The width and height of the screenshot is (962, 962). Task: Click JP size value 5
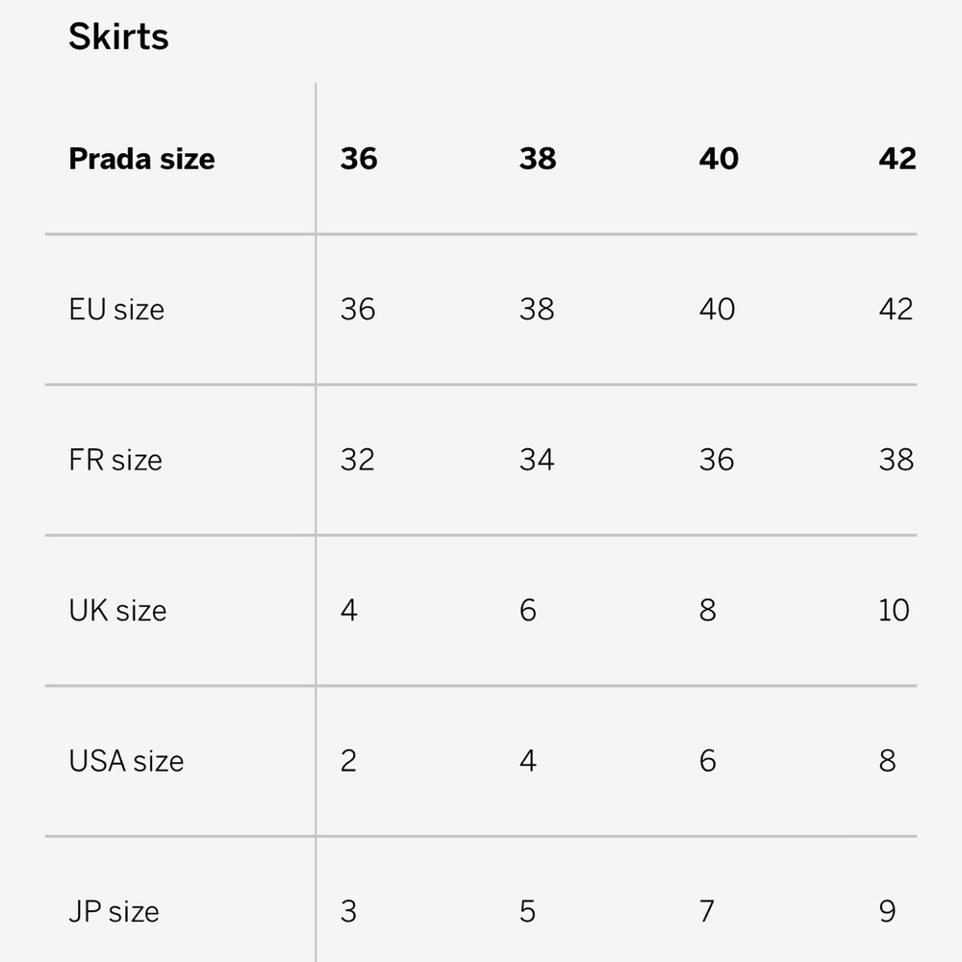[x=527, y=912]
